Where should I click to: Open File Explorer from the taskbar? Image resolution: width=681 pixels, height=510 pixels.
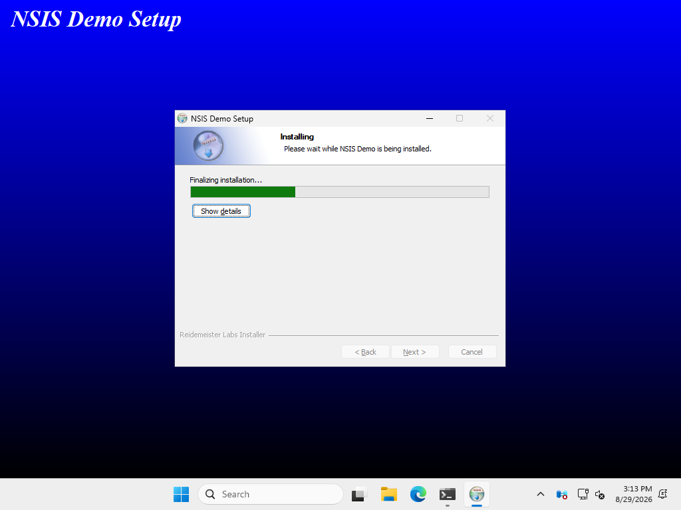tap(388, 494)
